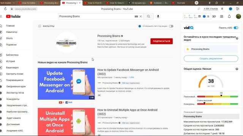This screenshot has width=243, height=136.
Task: Bookmark this page with the browser bookmark icon
Action: coord(222,9)
